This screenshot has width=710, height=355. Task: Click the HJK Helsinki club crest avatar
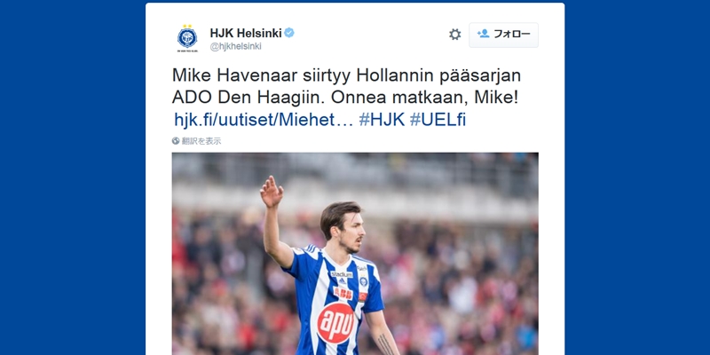(x=187, y=38)
